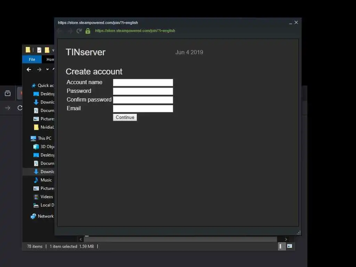Close the Steam join window
Image resolution: width=356 pixels, height=267 pixels.
tap(296, 23)
